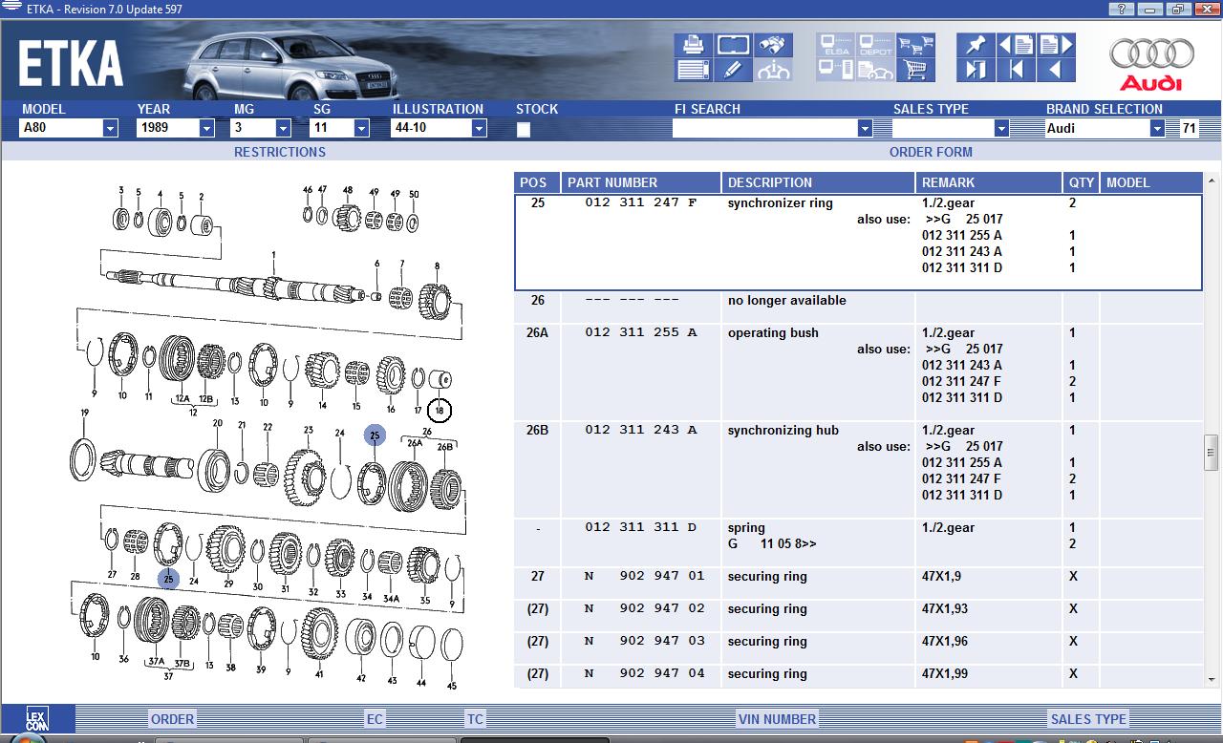The width and height of the screenshot is (1223, 743).
Task: Open the BRAND SELECTION dropdown
Action: pyautogui.click(x=1156, y=129)
